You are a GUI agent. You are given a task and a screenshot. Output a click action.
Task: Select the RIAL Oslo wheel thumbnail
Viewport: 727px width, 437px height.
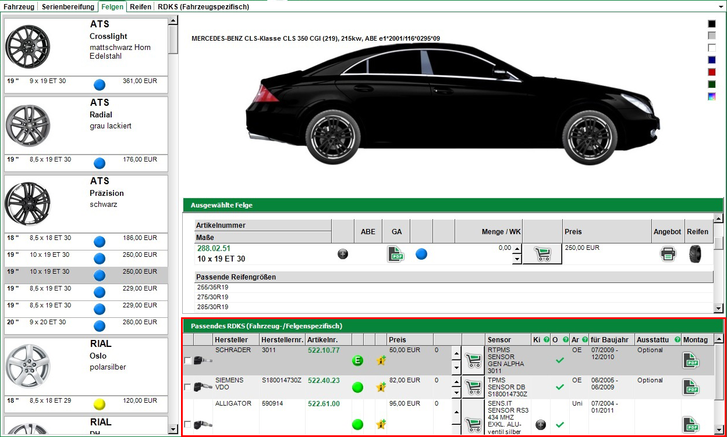(28, 366)
